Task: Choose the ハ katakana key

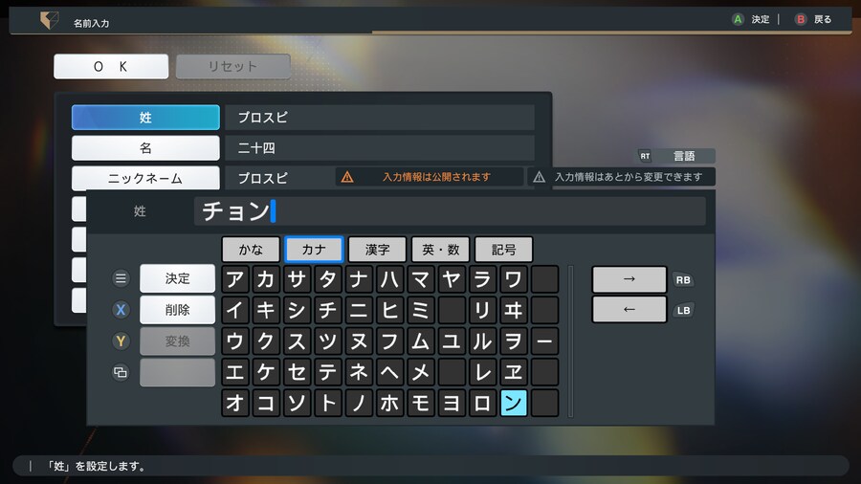Action: click(390, 279)
